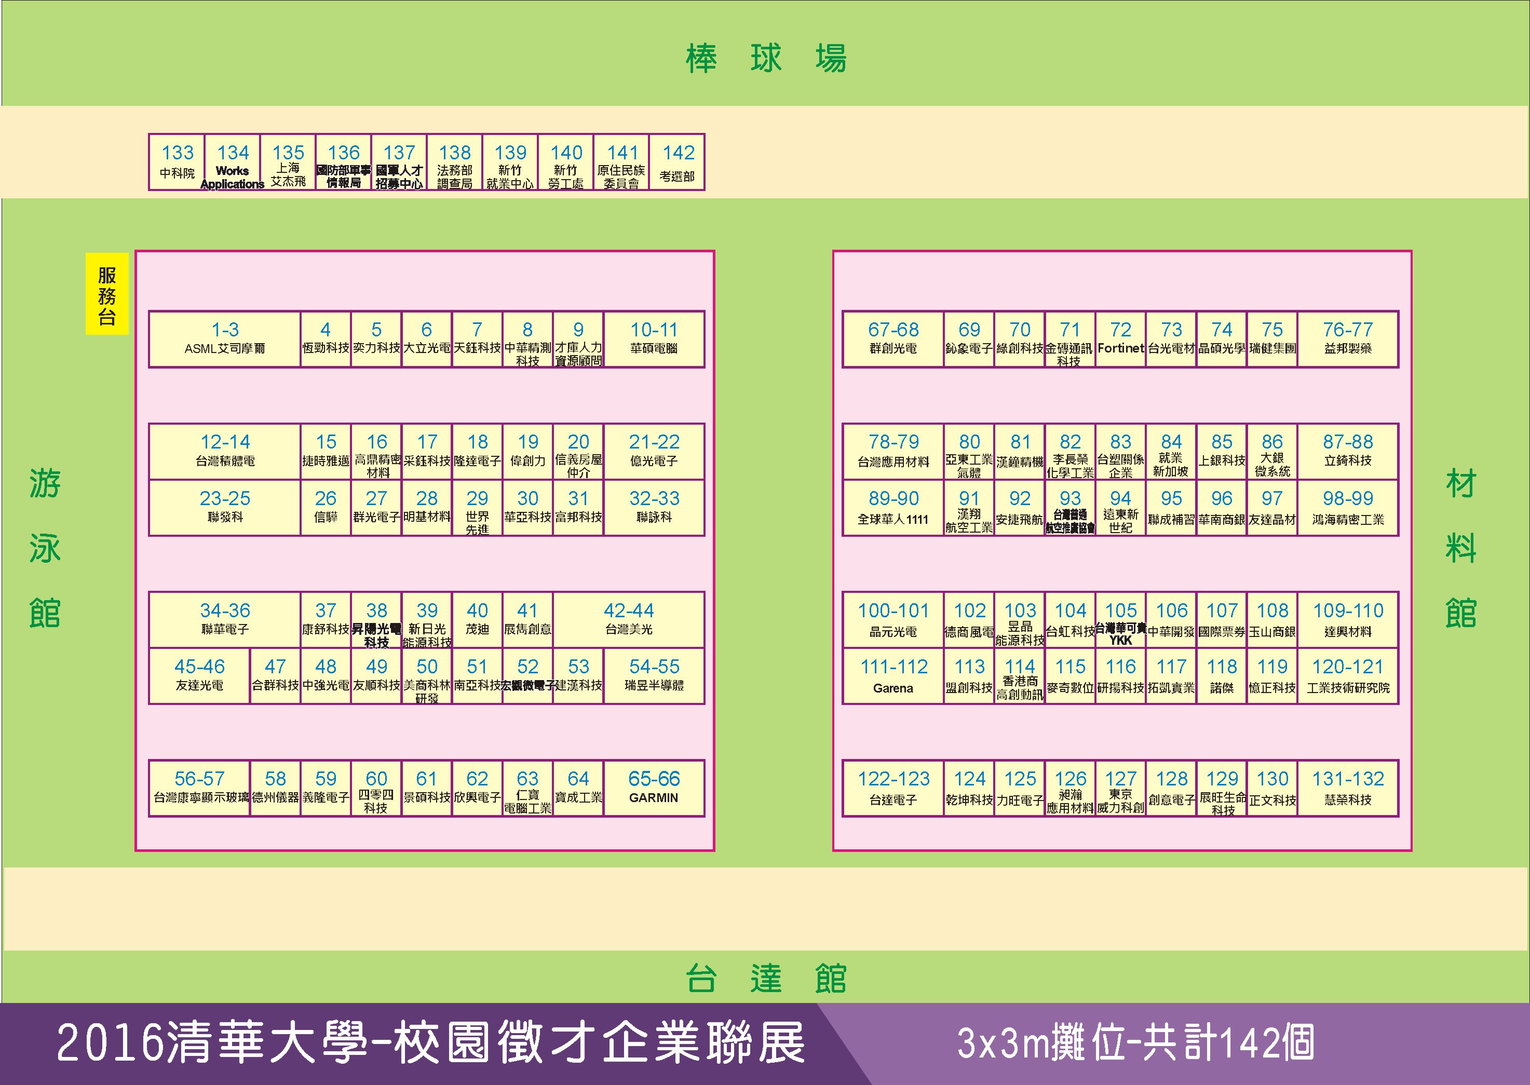1530x1085 pixels.
Task: Click booth 12-14 台灣積體電
Action: point(224,451)
